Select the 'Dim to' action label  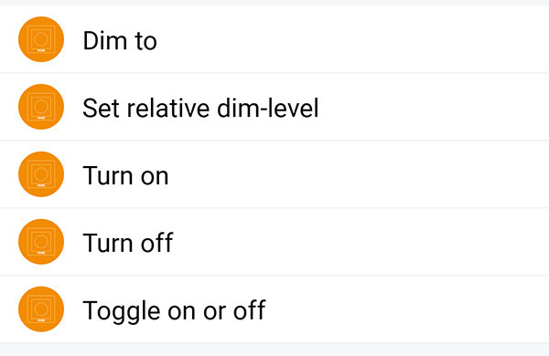point(120,41)
